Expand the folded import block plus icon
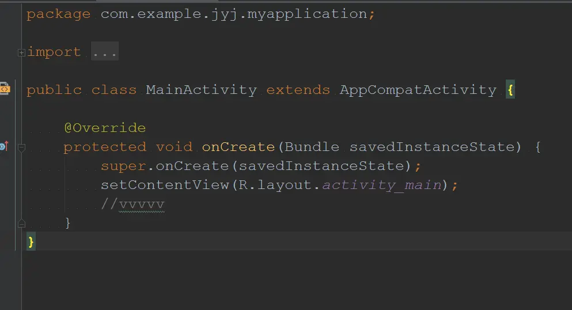572x310 pixels. [x=21, y=53]
